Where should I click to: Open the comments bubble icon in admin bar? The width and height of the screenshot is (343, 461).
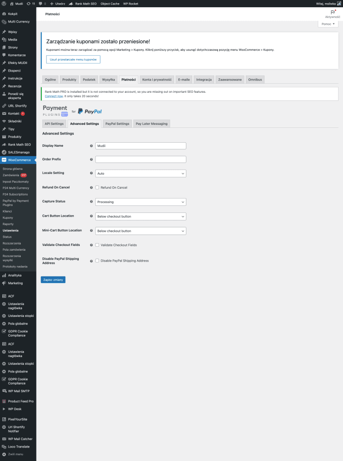pyautogui.click(x=41, y=4)
